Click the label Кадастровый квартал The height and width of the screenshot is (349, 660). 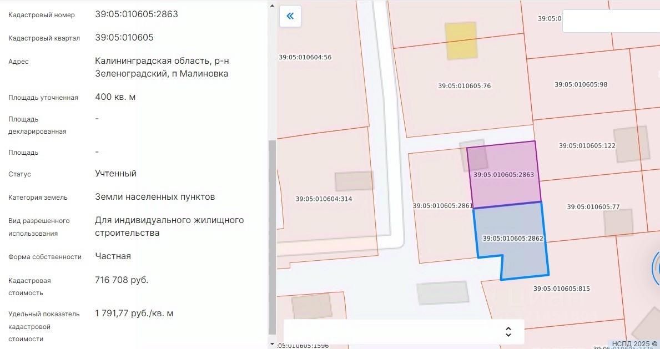click(x=44, y=38)
